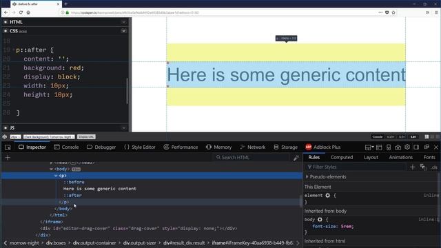
Task: Click the flex badge next to body
Action: [x=76, y=169]
